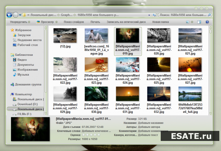The width and height of the screenshot is (221, 151).
Task: Create a folder with Новая папка
Action: click(x=160, y=22)
